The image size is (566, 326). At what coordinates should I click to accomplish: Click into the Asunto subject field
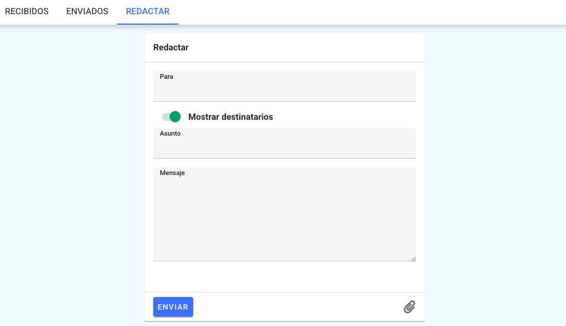point(285,143)
